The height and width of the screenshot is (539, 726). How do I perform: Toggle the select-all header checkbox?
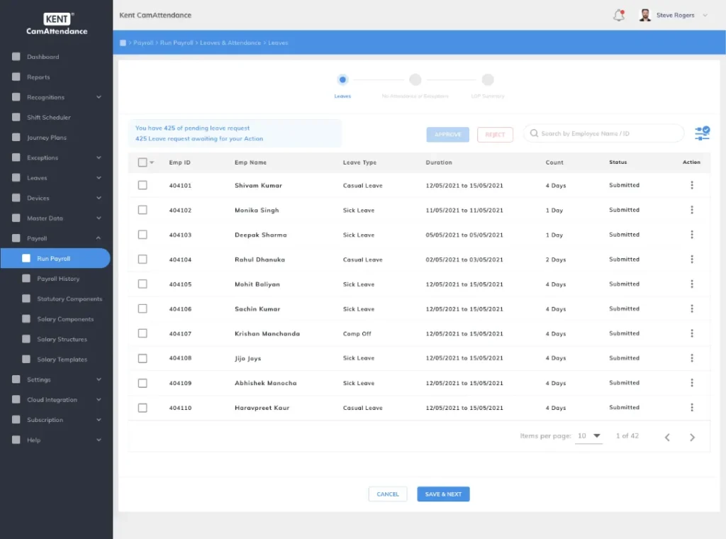[143, 162]
